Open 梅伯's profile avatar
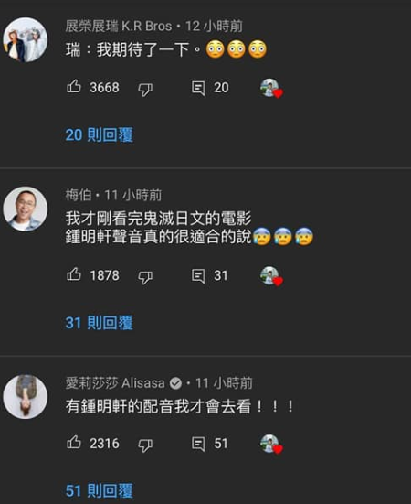Image resolution: width=411 pixels, height=504 pixels. click(26, 209)
